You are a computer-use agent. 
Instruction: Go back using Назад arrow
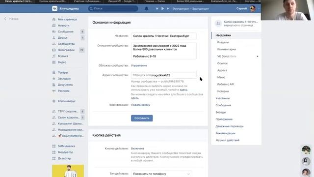point(12,19)
